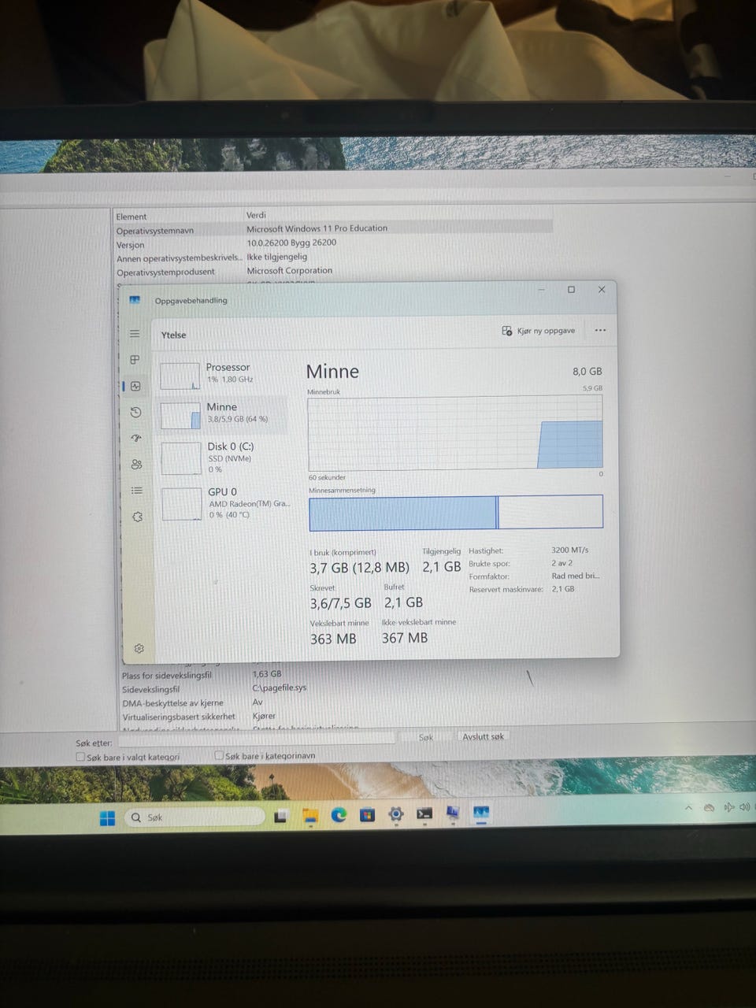Click the volume speaker tray icon
Image resolution: width=756 pixels, height=1008 pixels.
pos(744,807)
